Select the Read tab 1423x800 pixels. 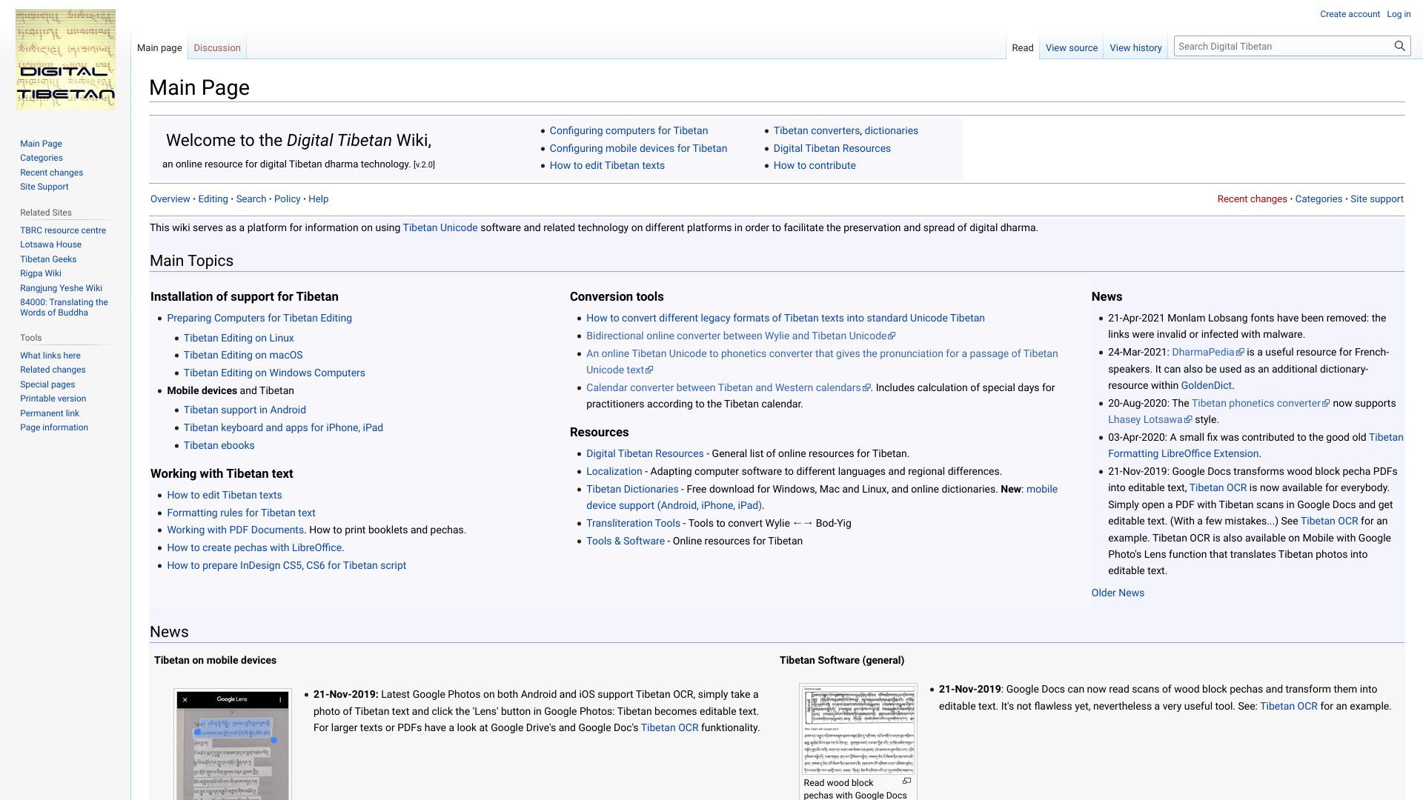coord(1022,47)
